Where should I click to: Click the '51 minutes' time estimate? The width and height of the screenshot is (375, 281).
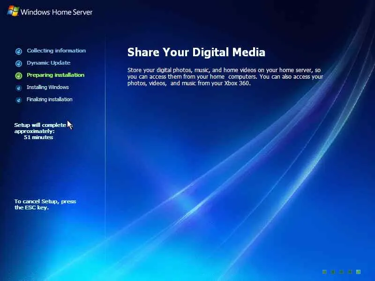pyautogui.click(x=38, y=137)
